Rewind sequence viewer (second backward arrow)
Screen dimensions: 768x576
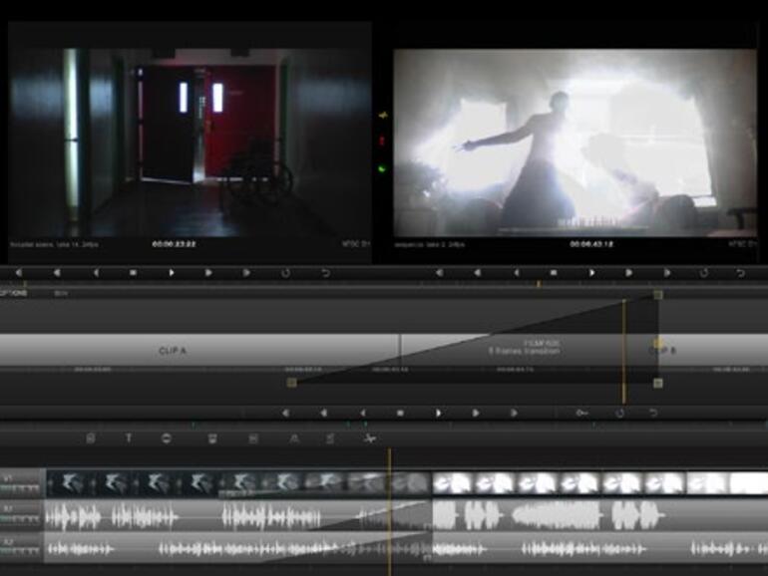coord(477,273)
